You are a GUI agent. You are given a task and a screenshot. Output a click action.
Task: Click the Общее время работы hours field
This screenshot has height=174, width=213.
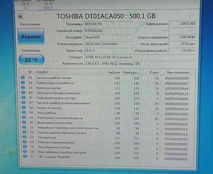point(182,50)
